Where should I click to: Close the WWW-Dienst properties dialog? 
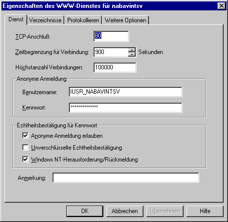point(222,6)
